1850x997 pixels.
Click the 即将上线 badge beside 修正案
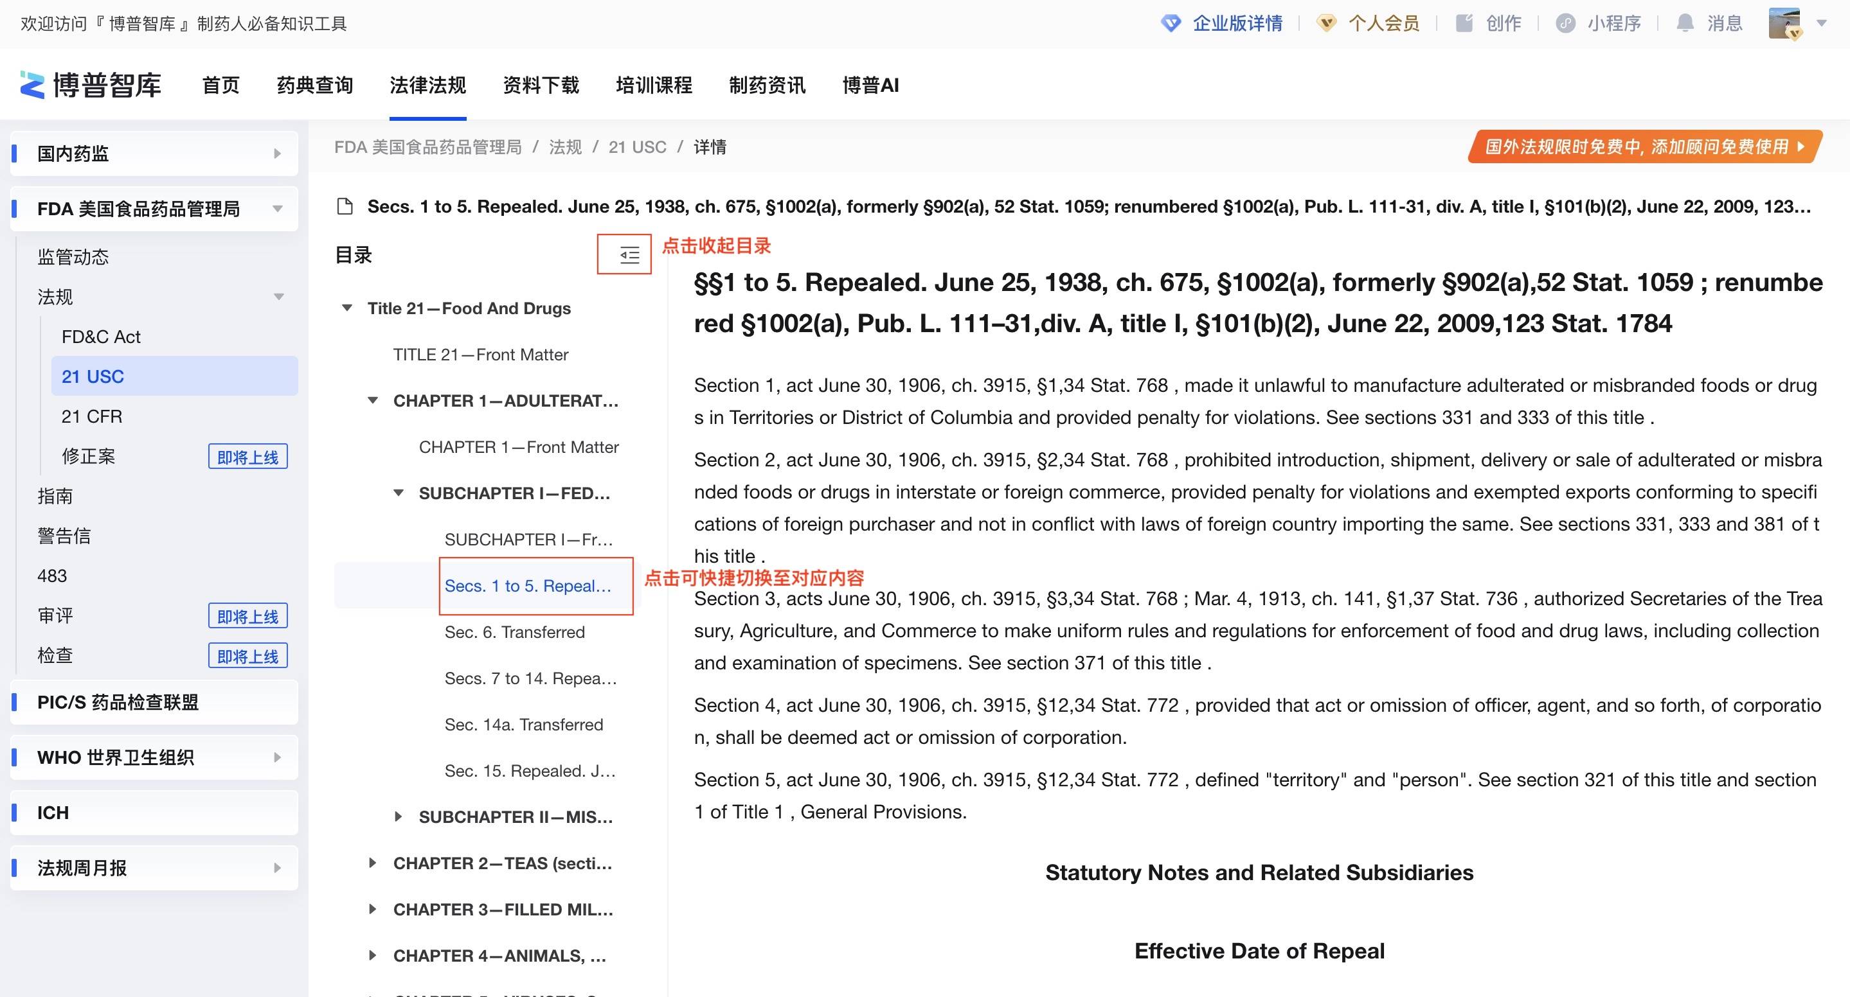(x=247, y=457)
